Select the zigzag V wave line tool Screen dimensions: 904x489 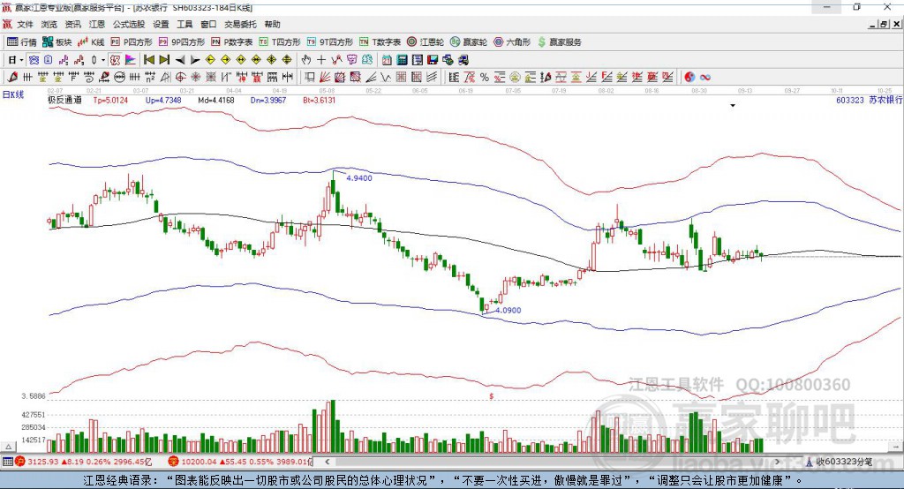tap(385, 78)
